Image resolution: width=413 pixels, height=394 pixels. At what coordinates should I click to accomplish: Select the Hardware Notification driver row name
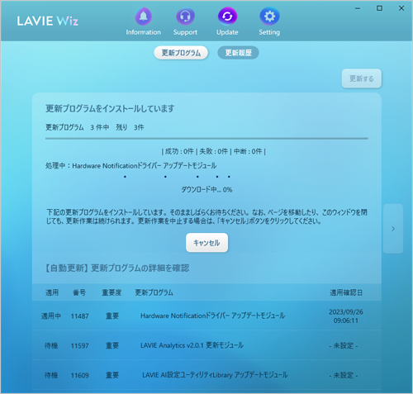212,316
